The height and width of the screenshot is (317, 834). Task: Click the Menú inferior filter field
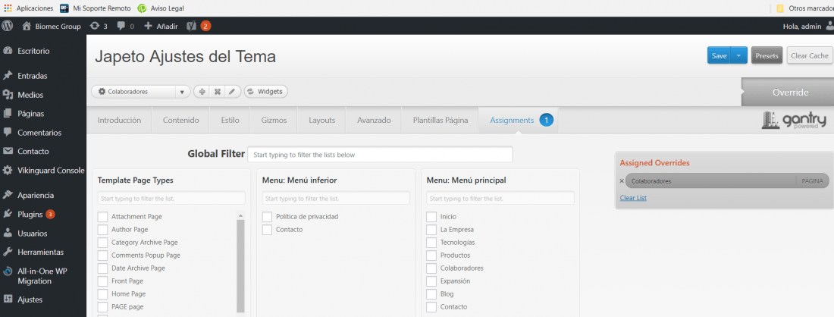(x=336, y=198)
